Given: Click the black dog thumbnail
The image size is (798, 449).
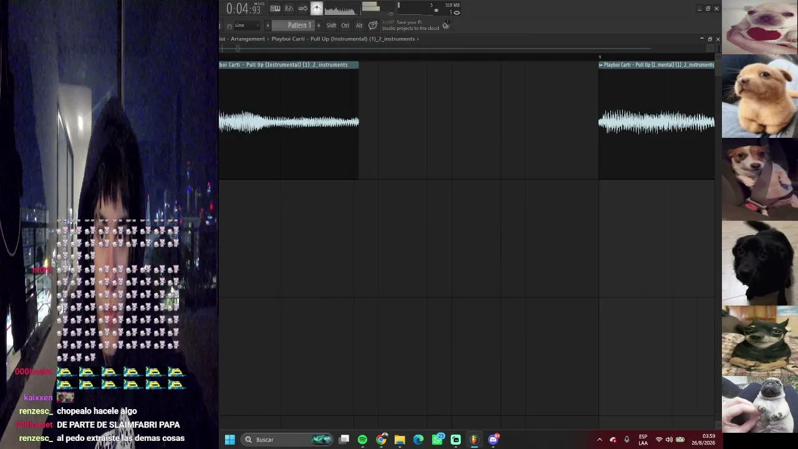Looking at the screenshot, I should coord(760,263).
